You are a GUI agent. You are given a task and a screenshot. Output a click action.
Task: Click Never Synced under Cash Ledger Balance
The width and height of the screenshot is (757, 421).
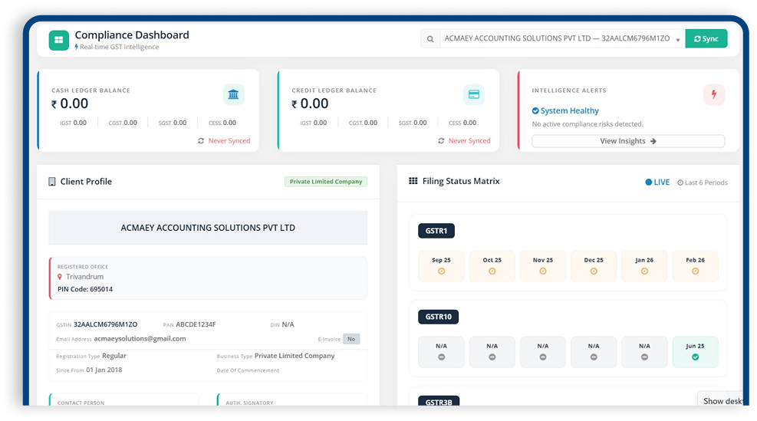(229, 141)
